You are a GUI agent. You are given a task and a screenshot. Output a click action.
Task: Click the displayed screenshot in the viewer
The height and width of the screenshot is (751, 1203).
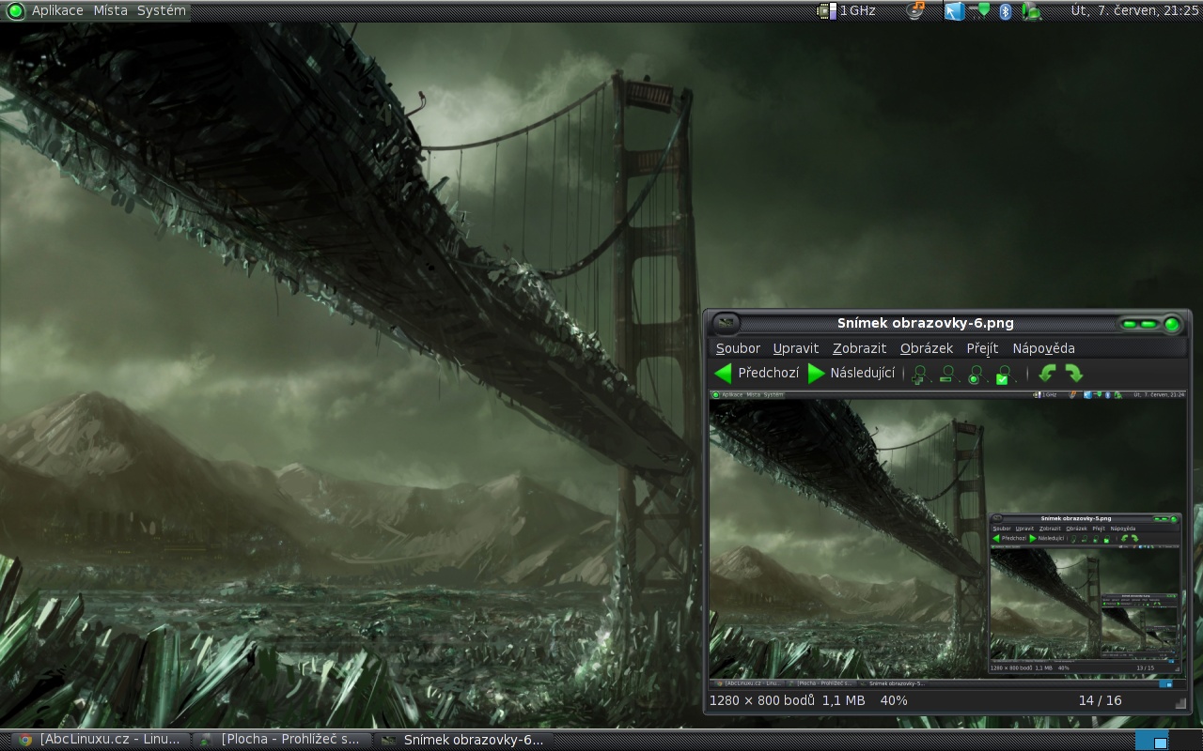click(x=946, y=539)
